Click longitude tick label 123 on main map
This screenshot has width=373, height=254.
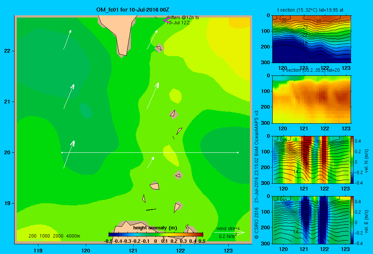(228, 250)
